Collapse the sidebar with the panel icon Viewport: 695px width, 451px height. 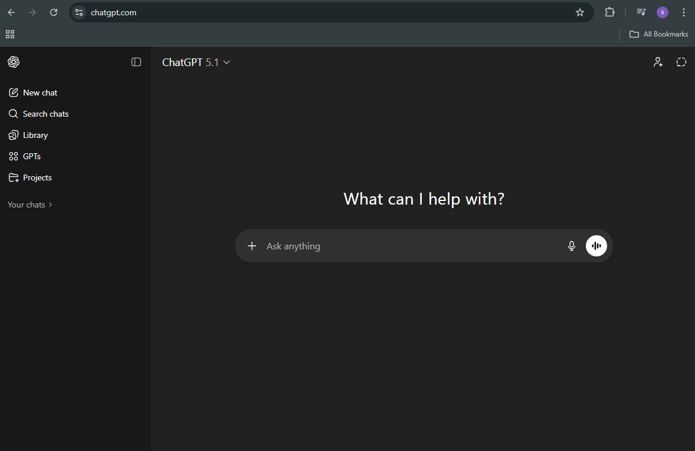click(136, 62)
